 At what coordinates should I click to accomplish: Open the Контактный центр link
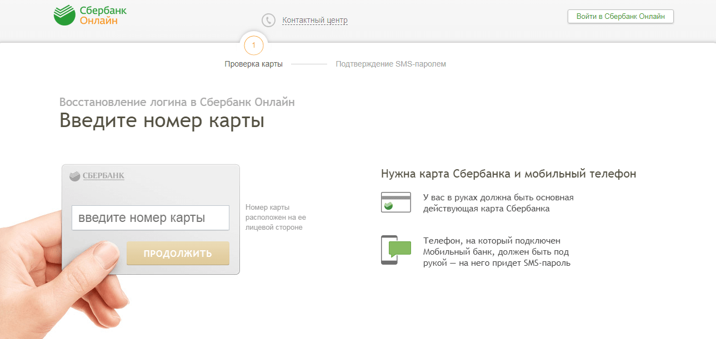tap(315, 21)
